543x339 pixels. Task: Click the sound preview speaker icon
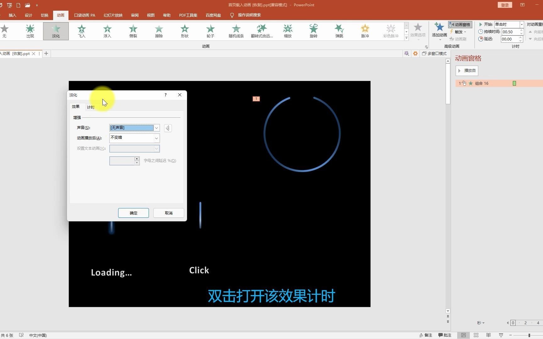(x=167, y=128)
